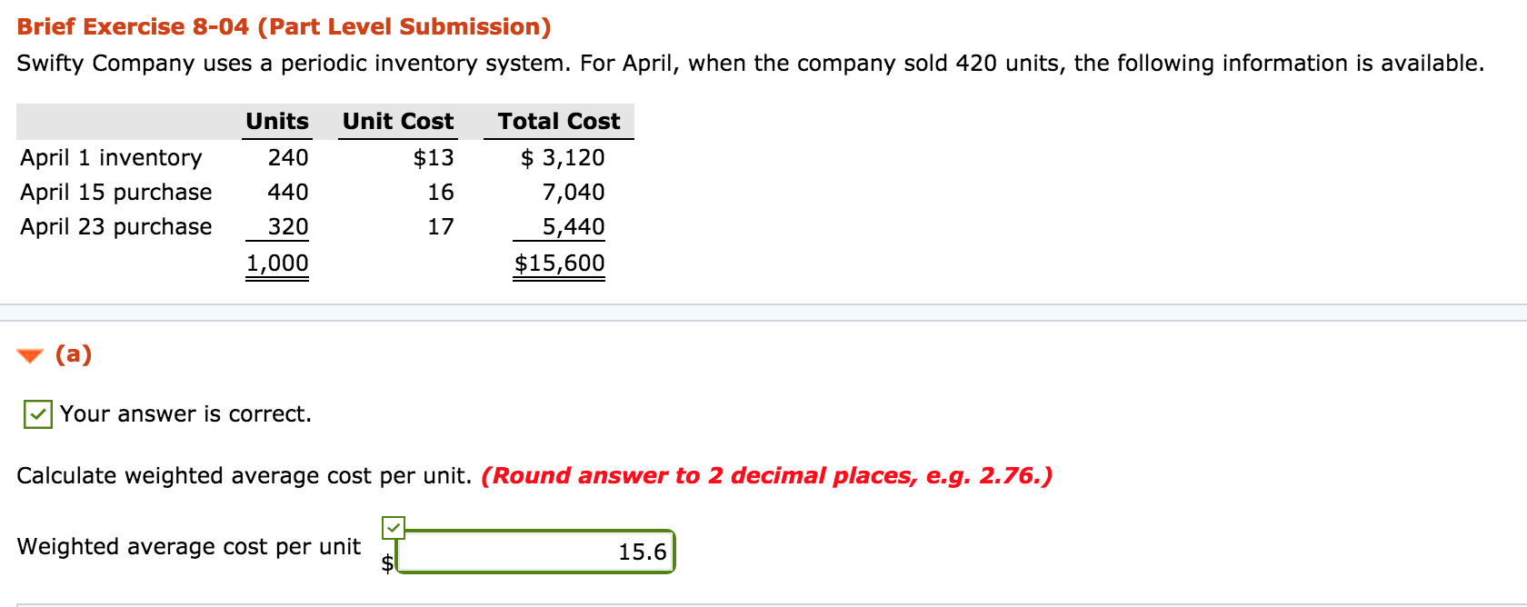Viewport: 1527px width, 607px height.
Task: Select the $15,600 total in the table
Action: pos(559,263)
